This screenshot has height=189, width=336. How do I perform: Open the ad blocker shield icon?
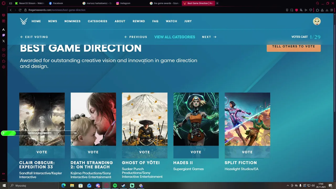coord(296,10)
